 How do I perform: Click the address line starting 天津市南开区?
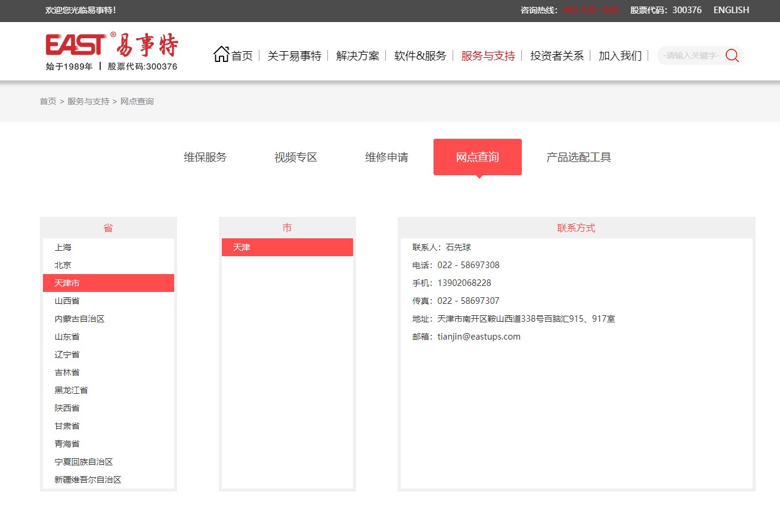pyautogui.click(x=526, y=319)
